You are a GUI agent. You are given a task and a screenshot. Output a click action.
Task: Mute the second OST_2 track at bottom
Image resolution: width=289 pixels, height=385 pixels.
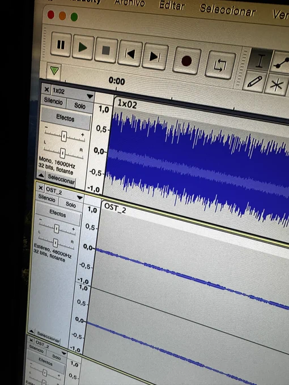36,348
